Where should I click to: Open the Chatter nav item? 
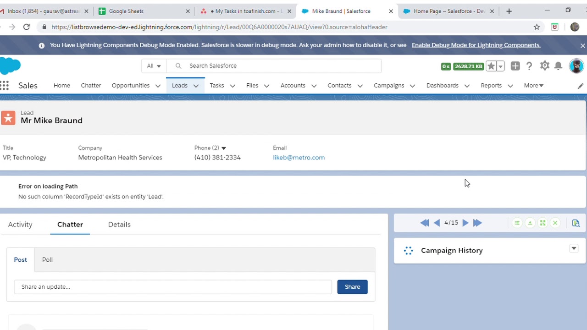91,85
